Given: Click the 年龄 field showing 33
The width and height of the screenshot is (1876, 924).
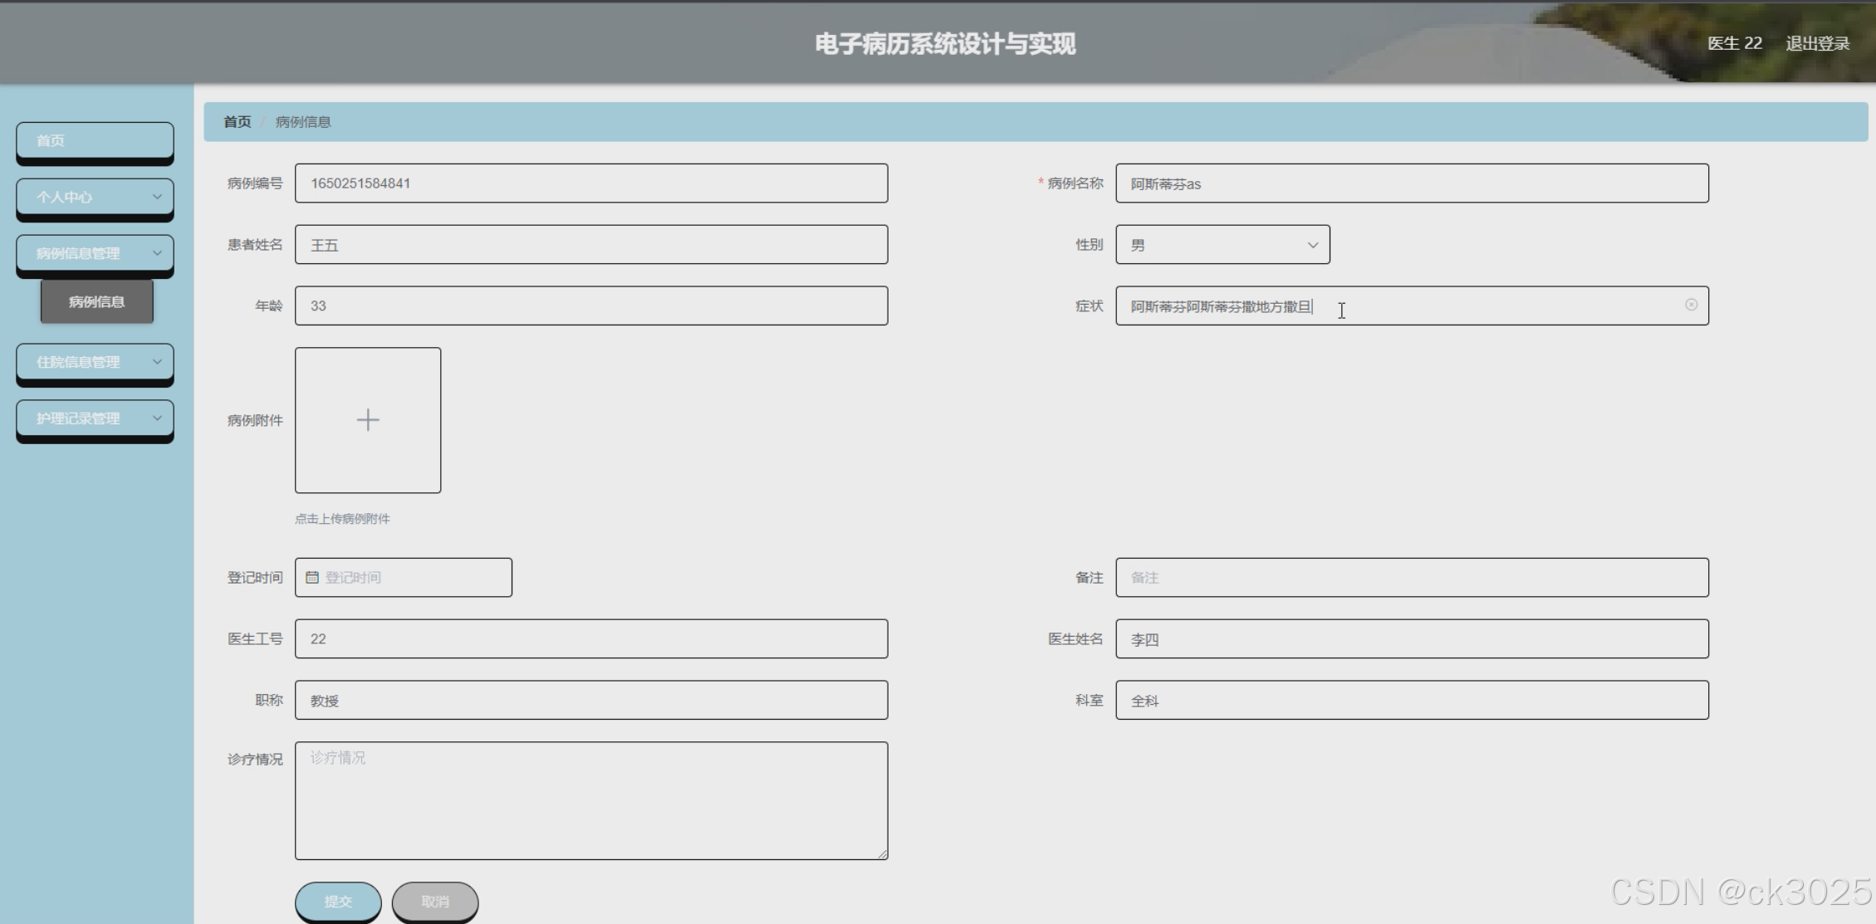Looking at the screenshot, I should [x=591, y=306].
